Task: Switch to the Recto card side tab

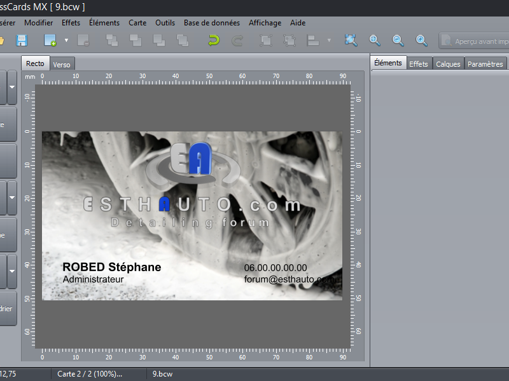Action: click(35, 63)
